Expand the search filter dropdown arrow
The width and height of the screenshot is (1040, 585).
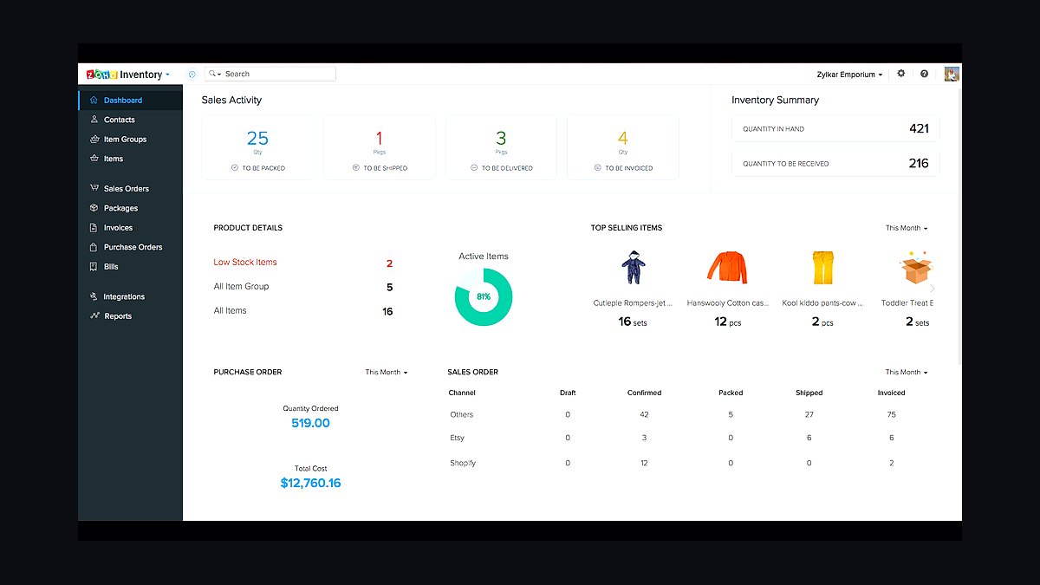click(x=219, y=75)
